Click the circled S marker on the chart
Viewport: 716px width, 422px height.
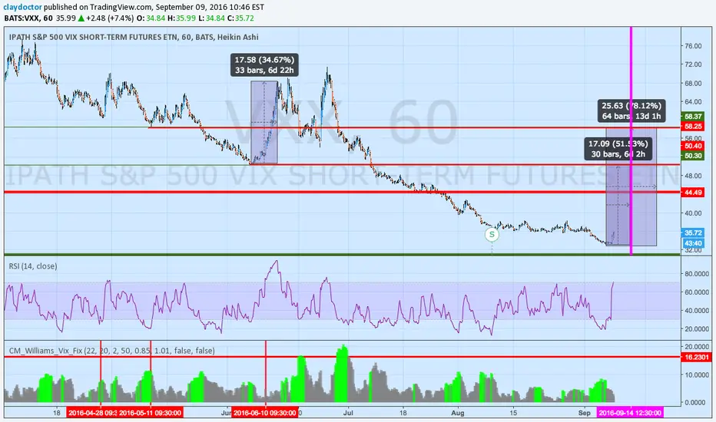pyautogui.click(x=492, y=235)
